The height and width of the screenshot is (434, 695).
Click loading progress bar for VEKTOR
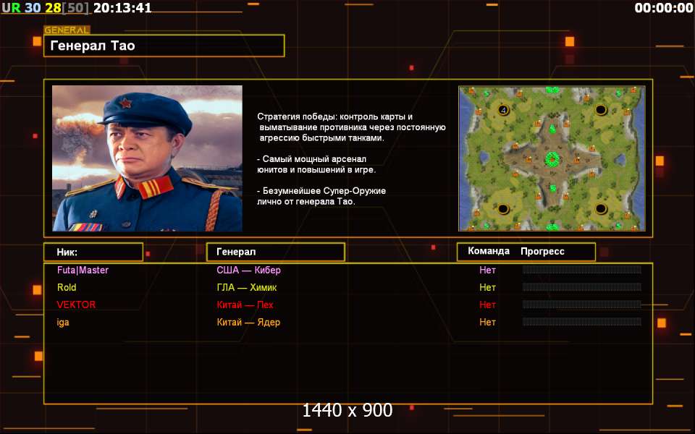point(582,305)
